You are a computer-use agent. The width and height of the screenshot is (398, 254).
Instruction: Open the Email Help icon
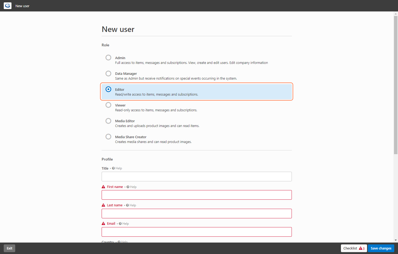[x=120, y=224]
